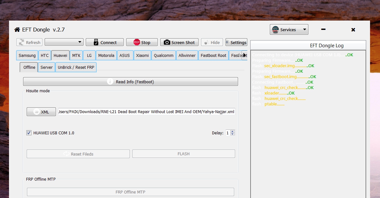The image size is (380, 198).
Task: Click the 'EFT Dongle v.2.7' title text
Action: pyautogui.click(x=43, y=30)
